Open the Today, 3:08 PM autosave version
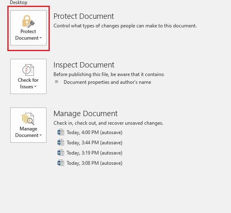Screen dimensions: 231x213 tap(94, 163)
